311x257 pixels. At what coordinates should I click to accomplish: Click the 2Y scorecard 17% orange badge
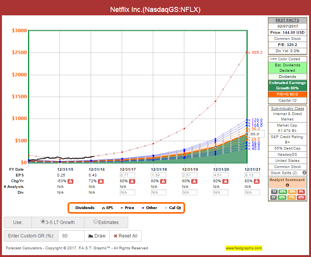point(291,198)
